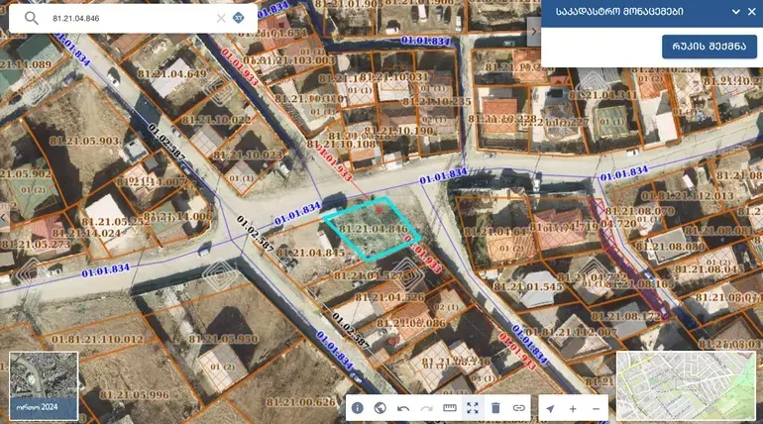Click red marker inside highlighted parcel
Viewport: 763px width, 424px height.
pos(380,210)
